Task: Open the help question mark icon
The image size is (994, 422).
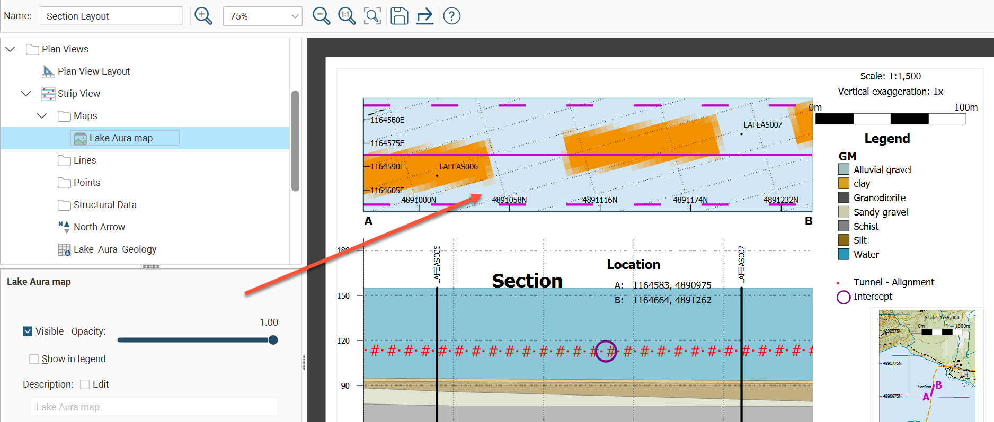Action: (451, 16)
